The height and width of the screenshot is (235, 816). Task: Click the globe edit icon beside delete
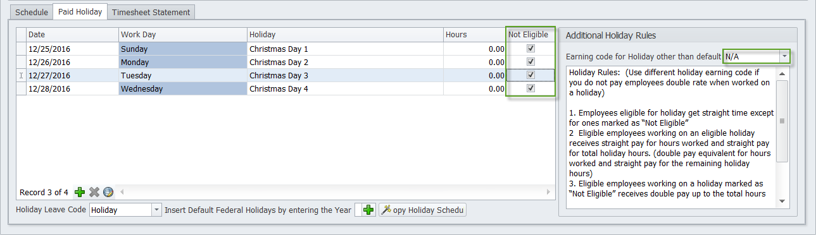(x=108, y=192)
